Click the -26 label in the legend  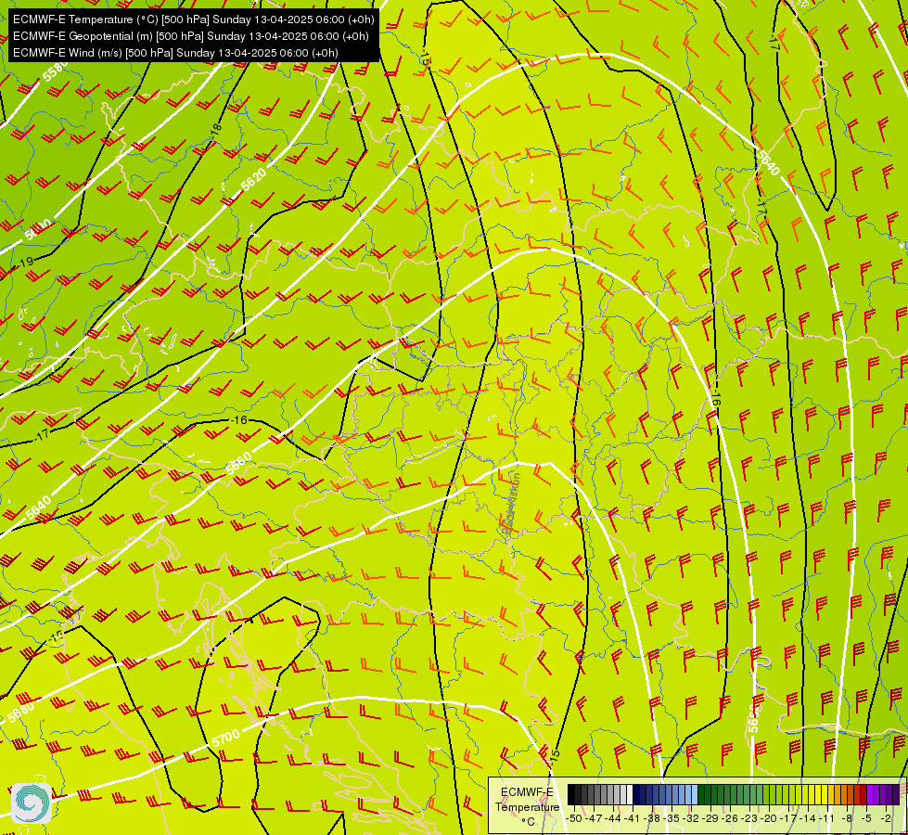[x=730, y=818]
